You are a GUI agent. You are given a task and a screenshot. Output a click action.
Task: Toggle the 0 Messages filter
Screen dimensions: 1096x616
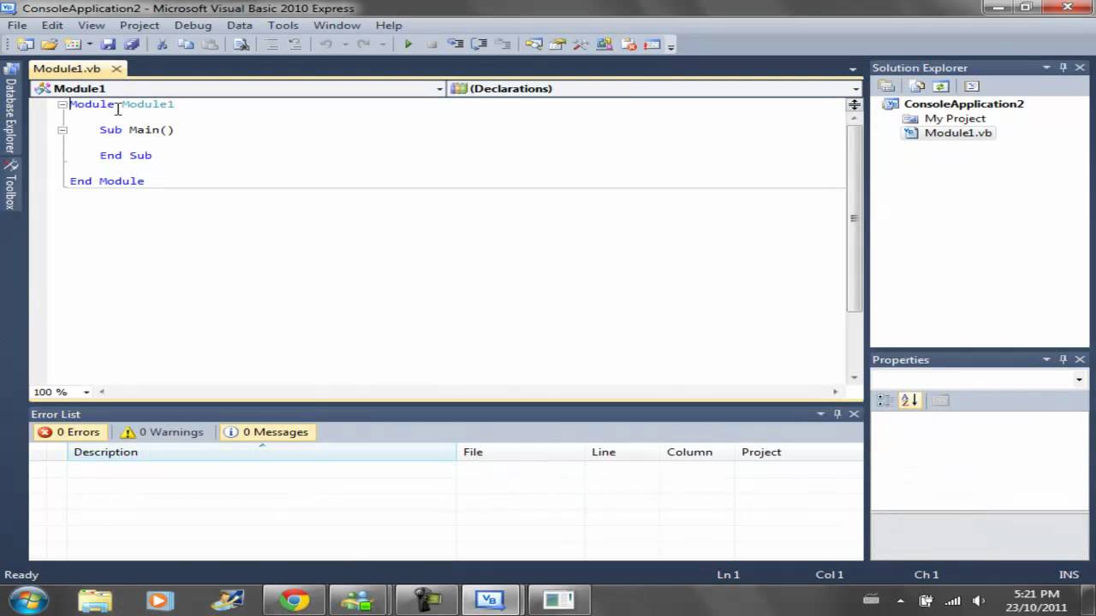265,432
